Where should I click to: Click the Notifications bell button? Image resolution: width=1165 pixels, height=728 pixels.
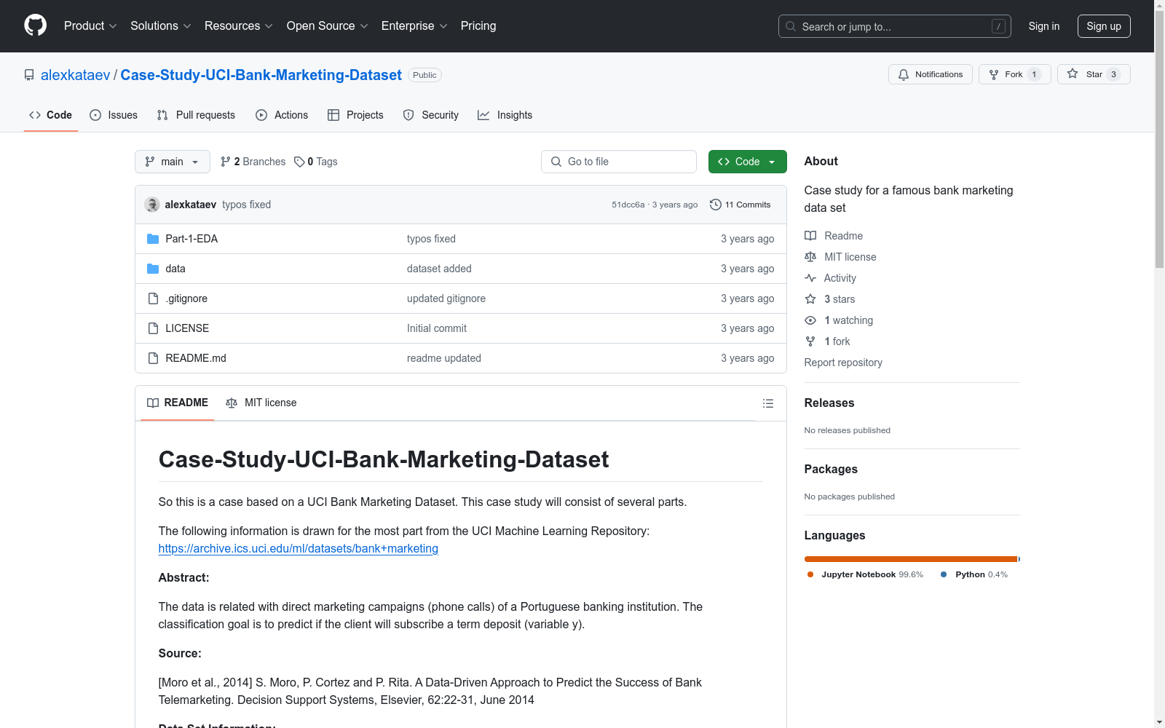pyautogui.click(x=930, y=74)
